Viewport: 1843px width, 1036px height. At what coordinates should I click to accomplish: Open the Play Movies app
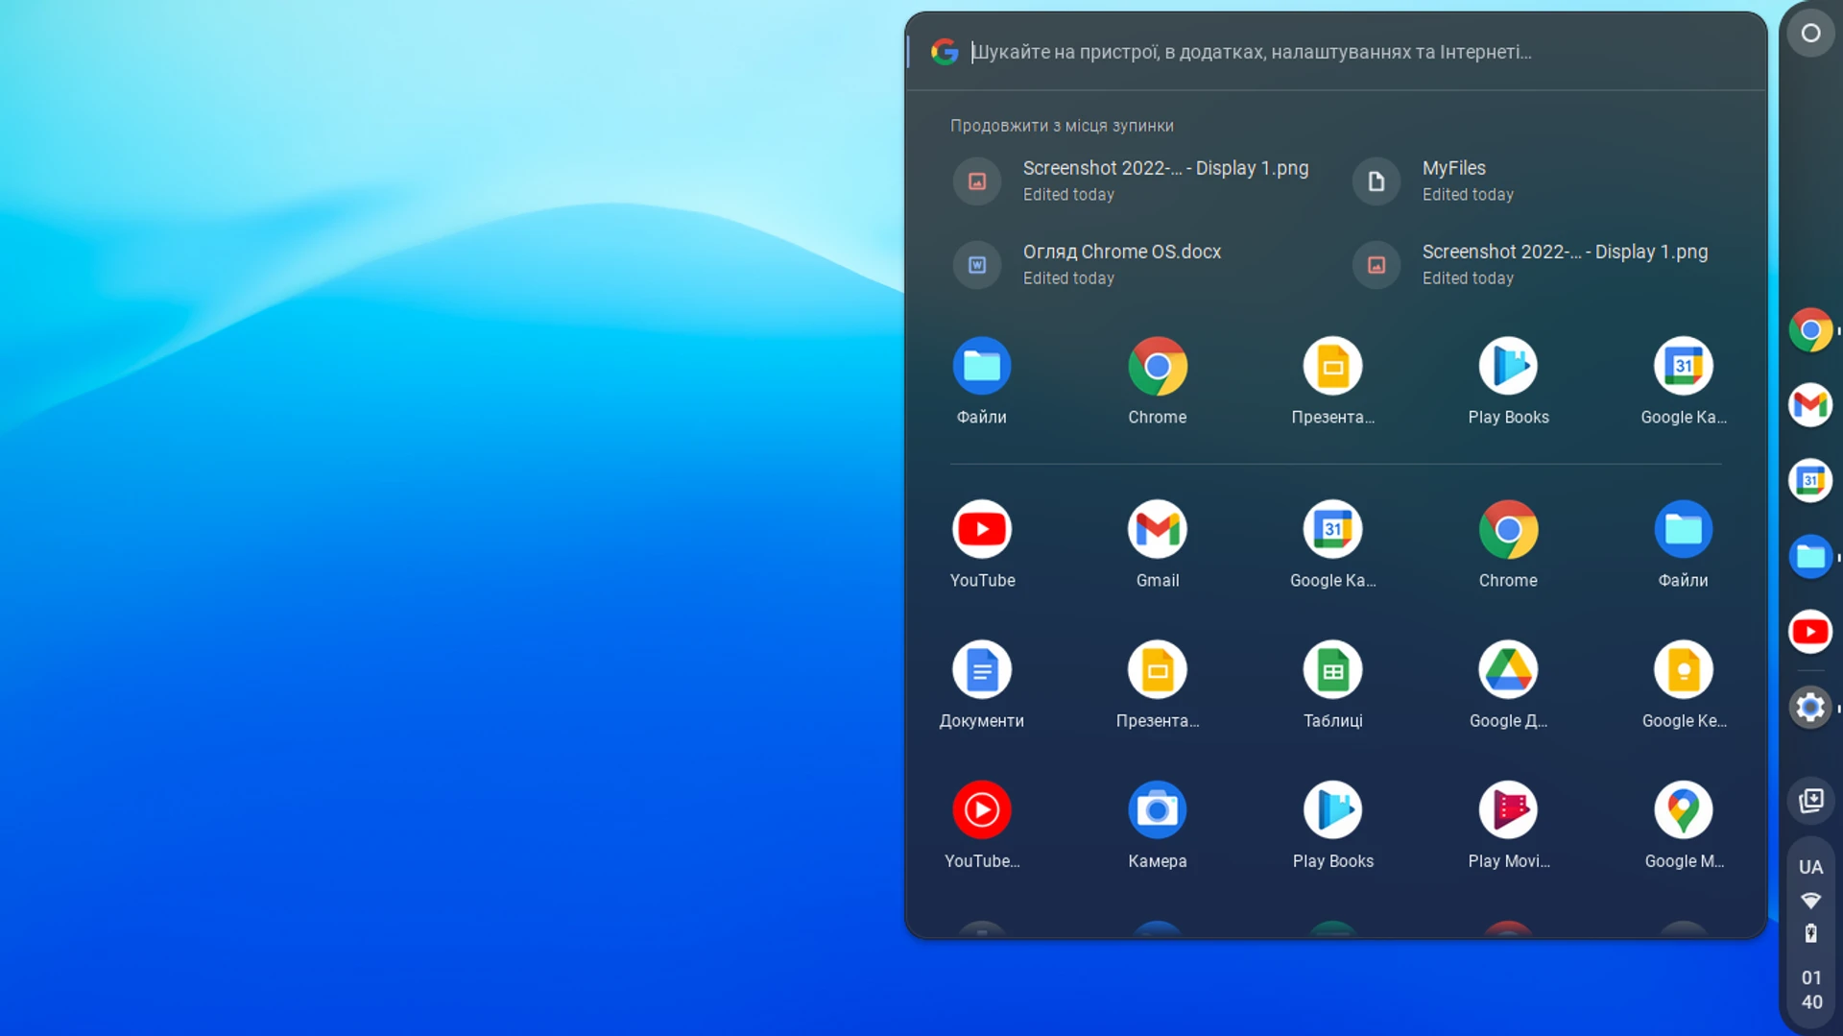(1507, 809)
